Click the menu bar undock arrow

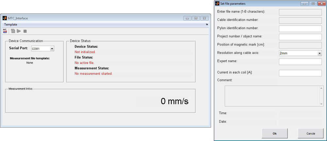pyautogui.click(x=207, y=24)
